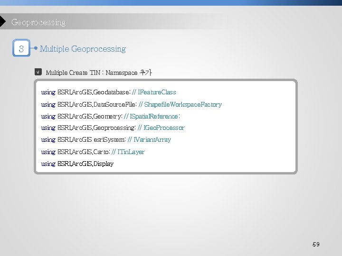Click the IGeoProcessor comment
This screenshot has width=342, height=256.
point(164,128)
